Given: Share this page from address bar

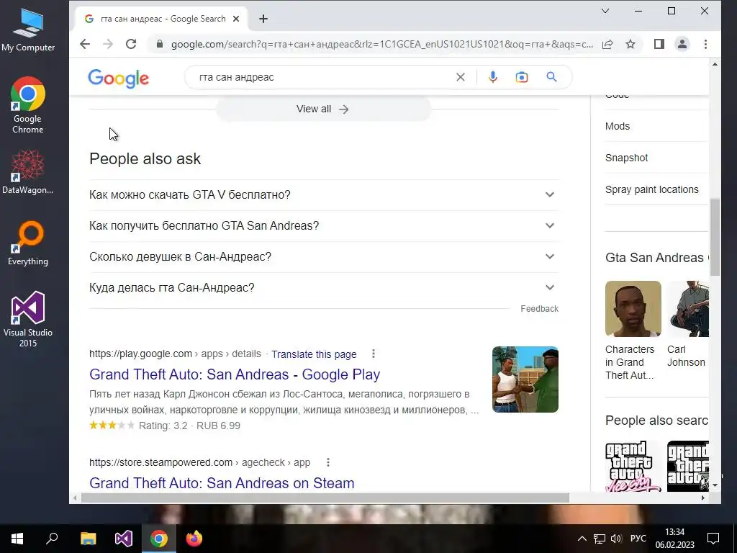Looking at the screenshot, I should [607, 44].
